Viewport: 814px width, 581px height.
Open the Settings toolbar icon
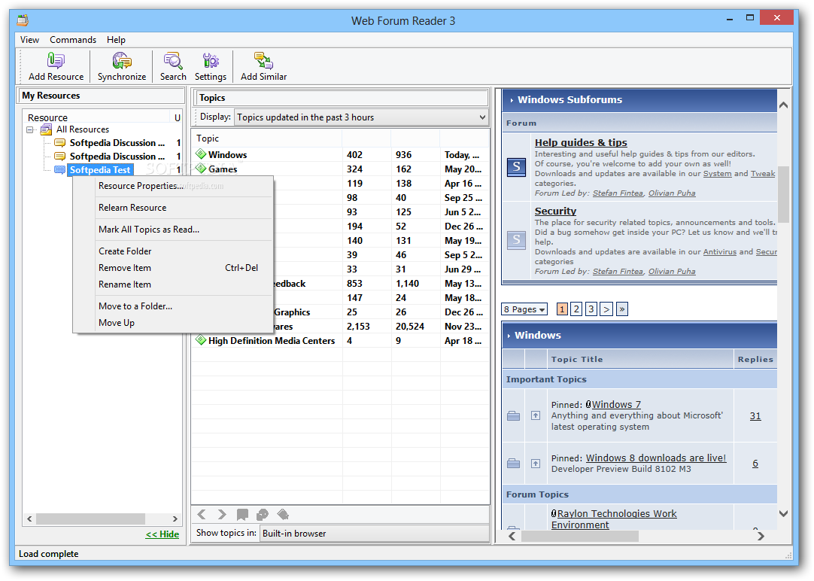(x=210, y=61)
